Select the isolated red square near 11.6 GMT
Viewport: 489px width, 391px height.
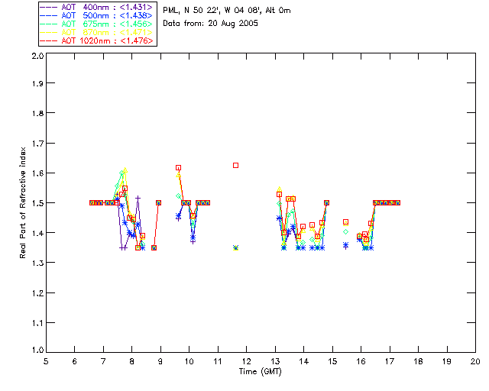tap(236, 165)
